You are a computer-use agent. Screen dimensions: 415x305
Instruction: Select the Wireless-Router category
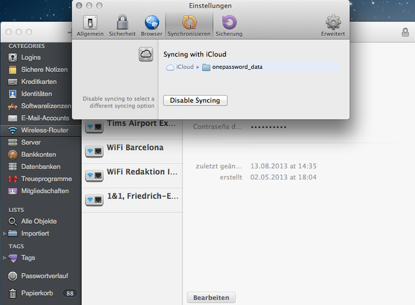coord(41,130)
